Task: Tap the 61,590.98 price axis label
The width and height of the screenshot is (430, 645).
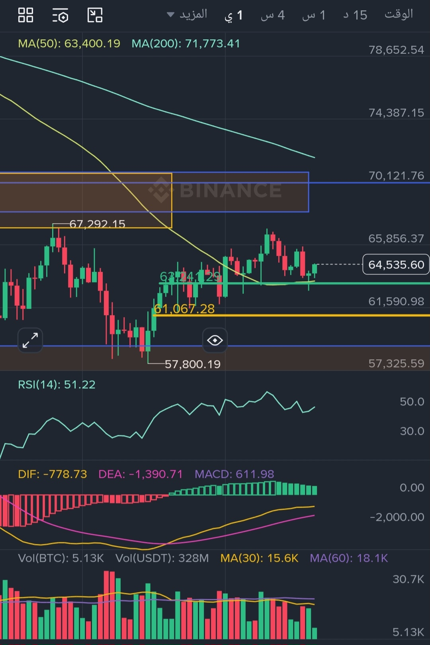Action: pos(396,301)
